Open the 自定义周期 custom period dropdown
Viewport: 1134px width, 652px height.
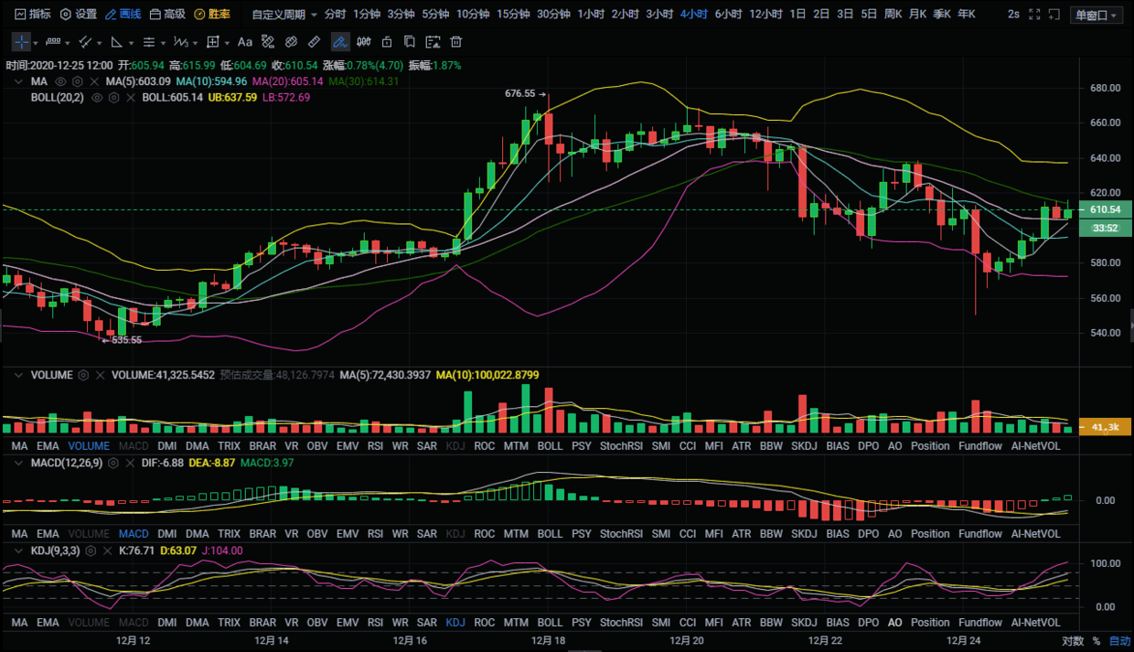click(284, 15)
